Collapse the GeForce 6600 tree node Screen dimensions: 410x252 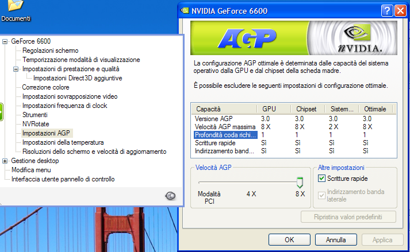(5, 41)
